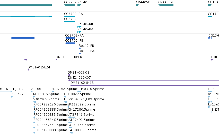Viewport: 219px width, 134px height.
Task: Click the CG3702 gene glyph
Action: (69, 5)
